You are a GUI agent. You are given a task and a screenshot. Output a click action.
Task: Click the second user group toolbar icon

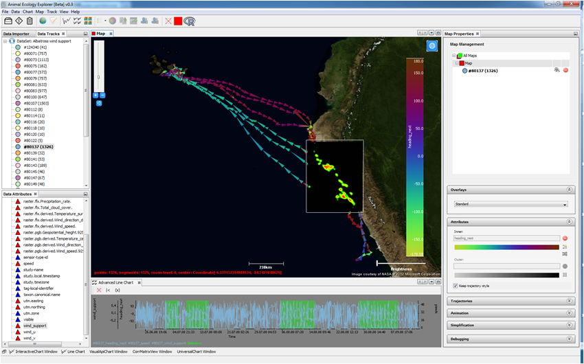click(155, 21)
